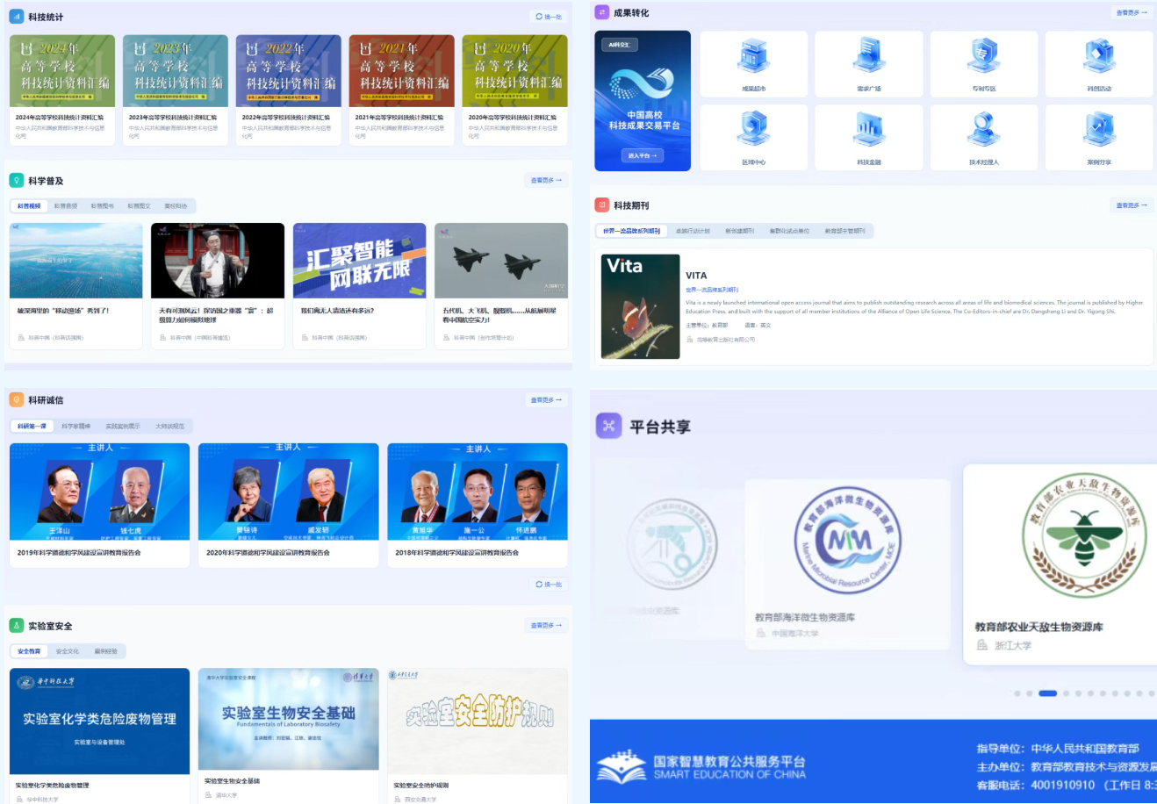
Task: Open the 汇聚智能 网联无限 video thumbnail
Action: tap(359, 261)
